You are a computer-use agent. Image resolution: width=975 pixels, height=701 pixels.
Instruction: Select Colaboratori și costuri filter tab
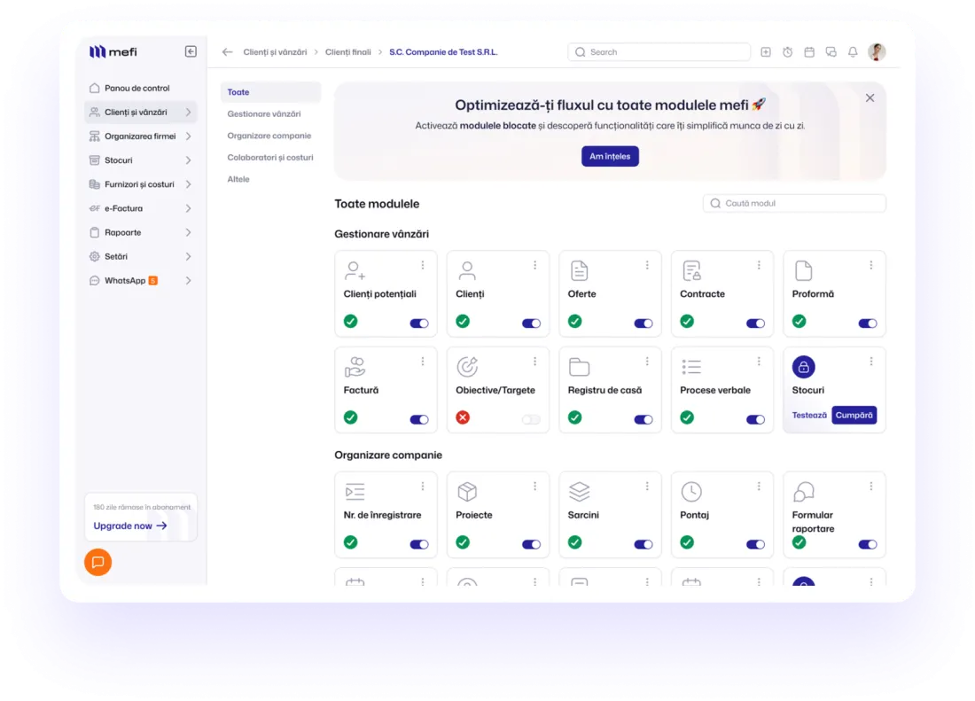[x=270, y=157]
